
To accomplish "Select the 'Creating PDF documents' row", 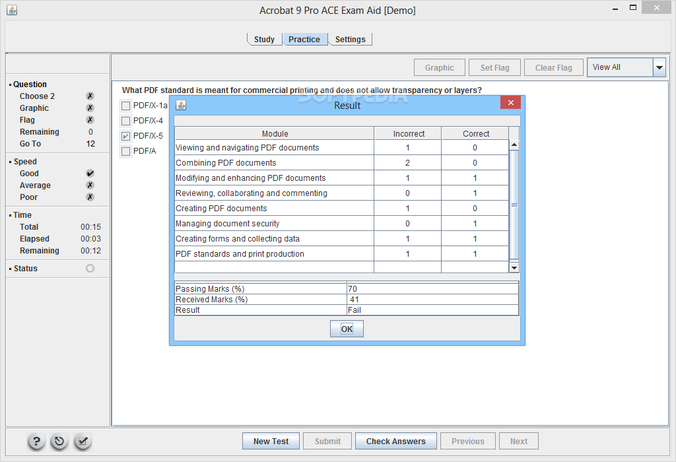I will point(342,208).
